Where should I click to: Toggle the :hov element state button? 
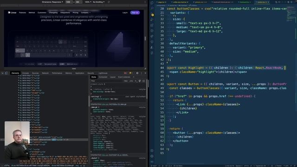coord(126,81)
